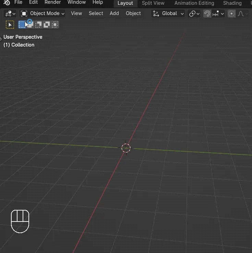Click the '(1) Collection' label
The width and height of the screenshot is (252, 253).
[19, 45]
